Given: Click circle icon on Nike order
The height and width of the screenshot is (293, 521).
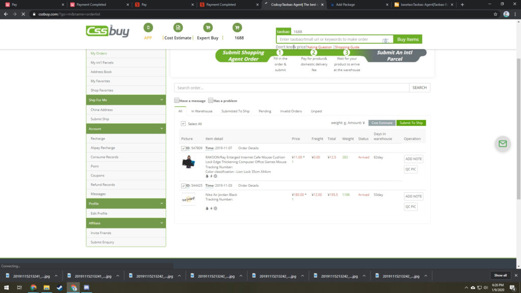Looking at the screenshot, I should (215, 208).
